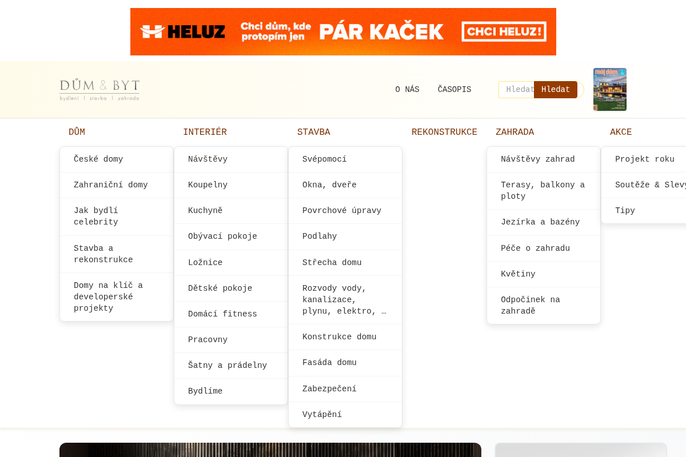Screen dimensions: 686x457
Task: Go to the O NÁS page
Action: coord(407,90)
